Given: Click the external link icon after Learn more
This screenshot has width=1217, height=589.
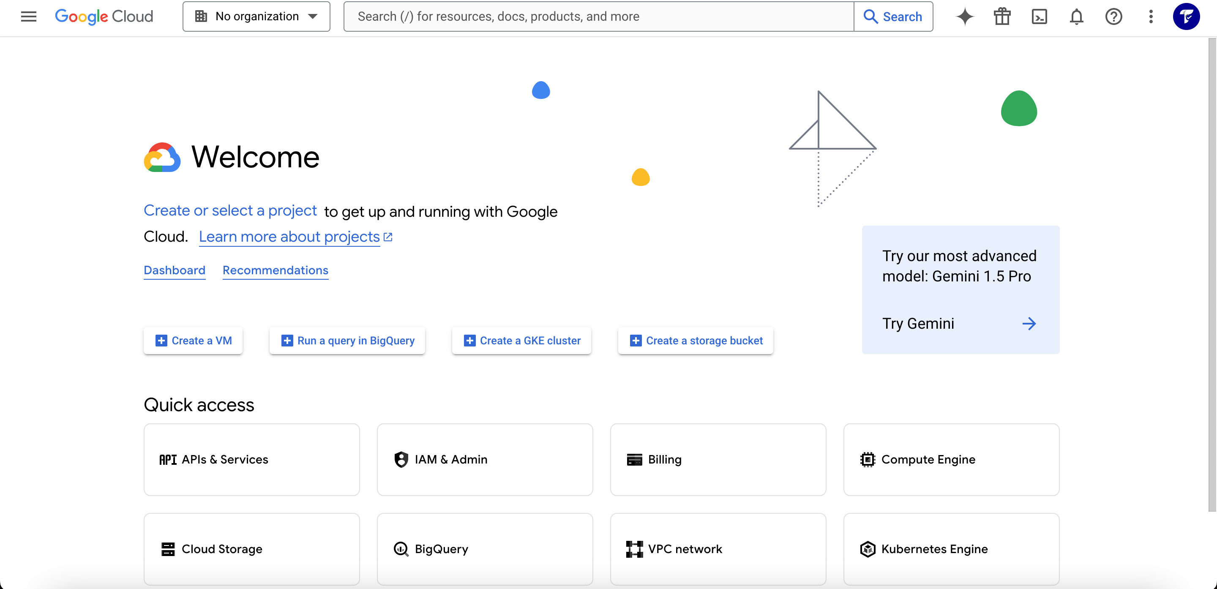Looking at the screenshot, I should pyautogui.click(x=388, y=237).
